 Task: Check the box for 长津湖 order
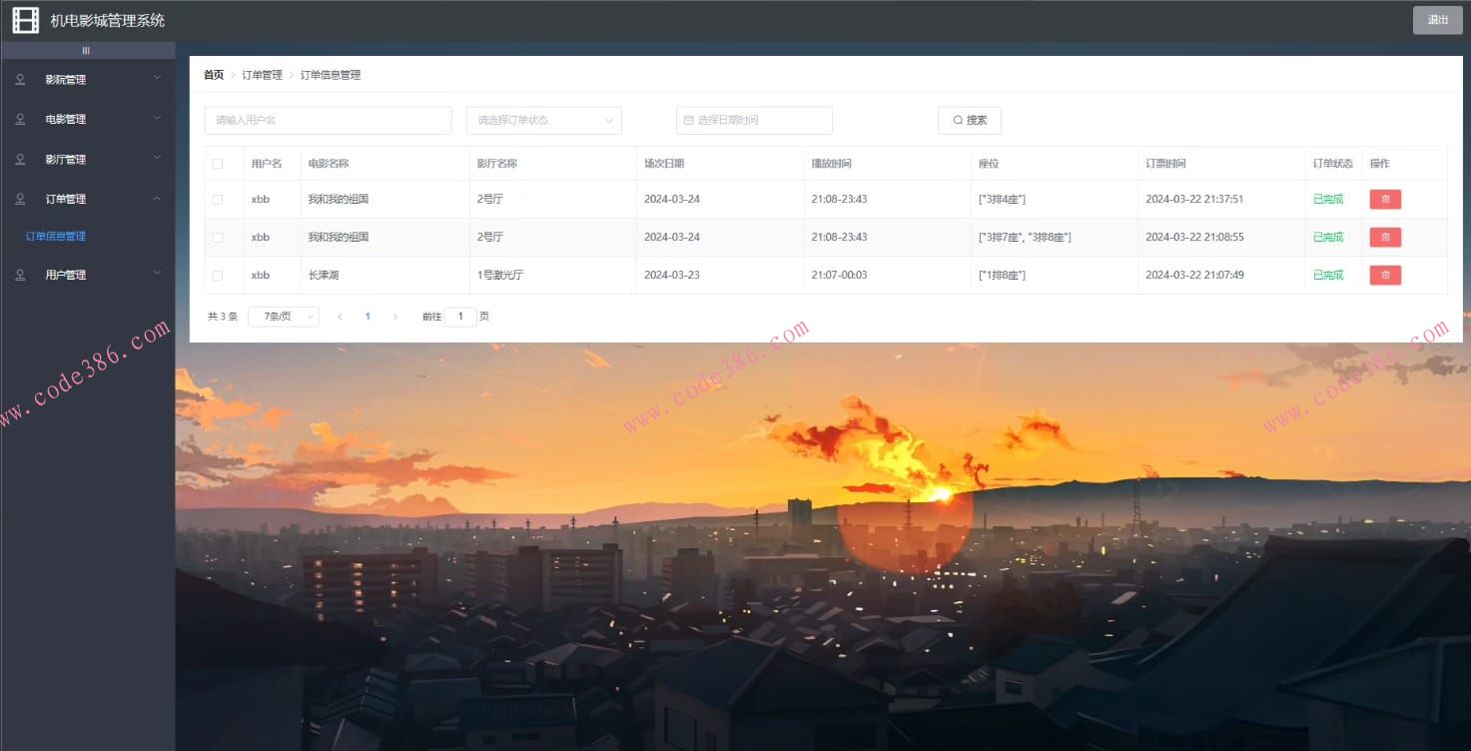click(x=218, y=276)
